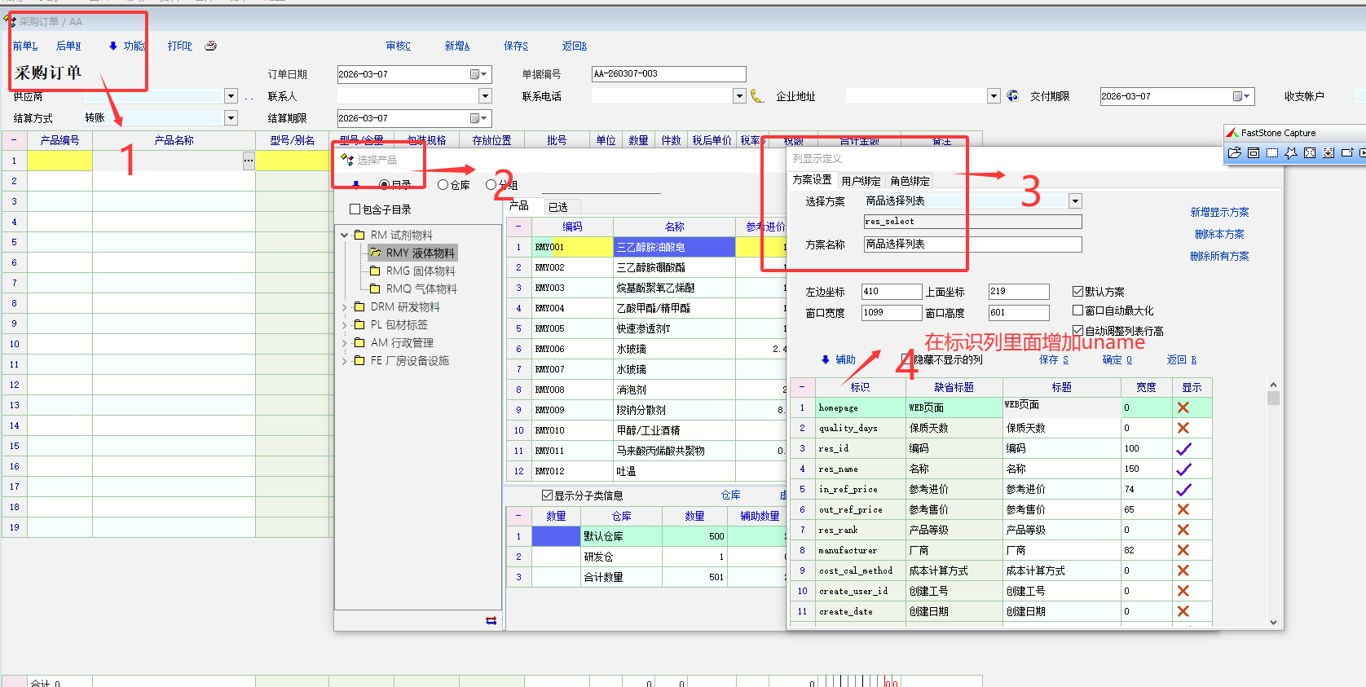This screenshot has width=1366, height=687.
Task: Click the 新增显示方案 link
Action: 1219,212
